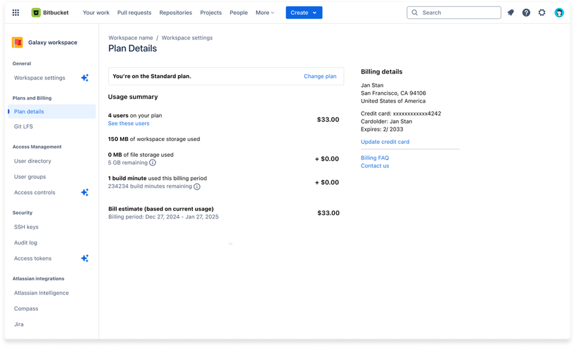Open Your work in top navigation
This screenshot has height=347, width=575.
[96, 13]
